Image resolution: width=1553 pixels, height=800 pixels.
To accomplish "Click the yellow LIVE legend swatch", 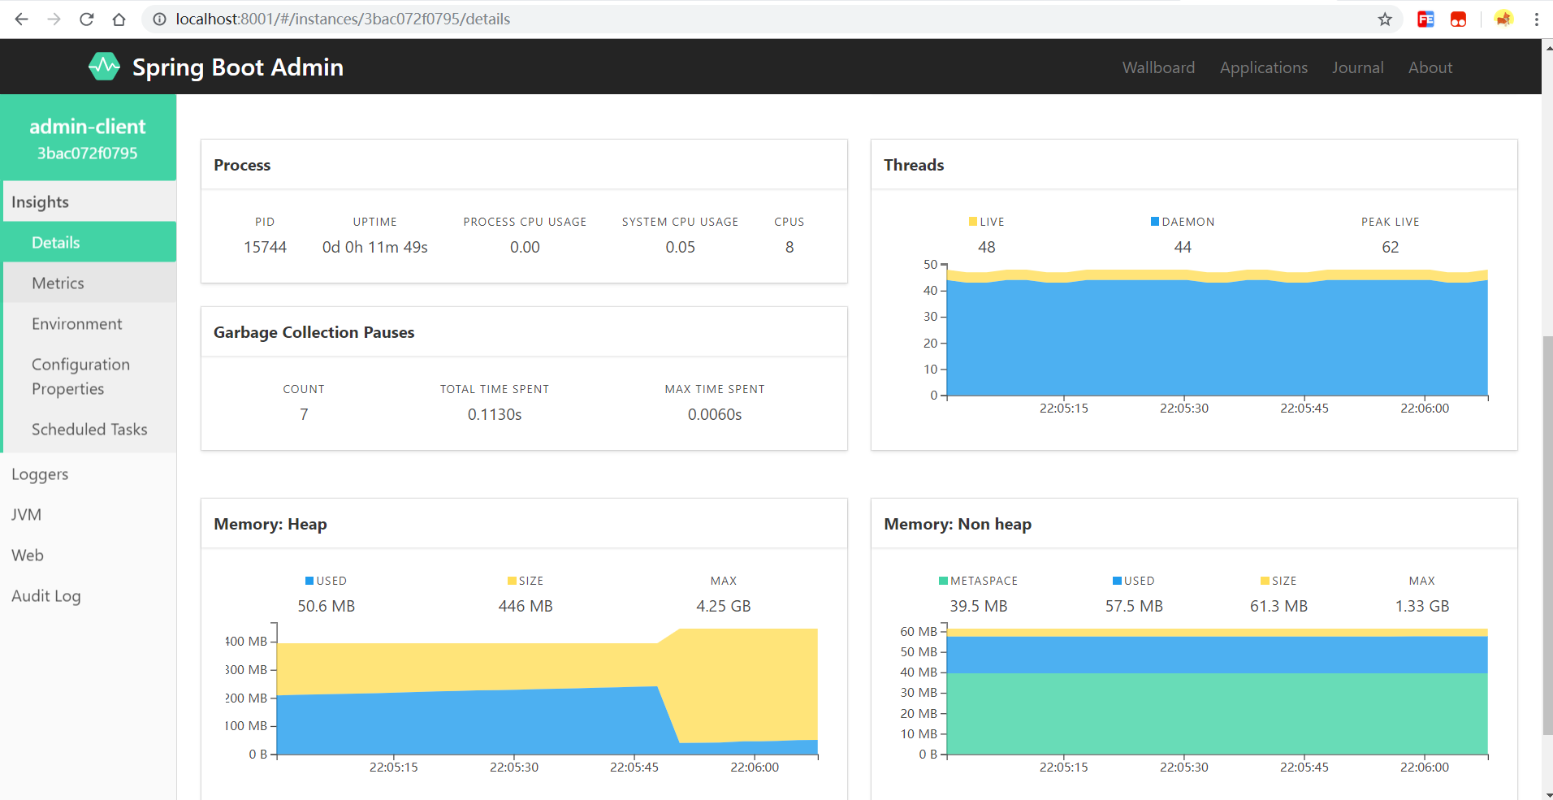I will click(973, 222).
